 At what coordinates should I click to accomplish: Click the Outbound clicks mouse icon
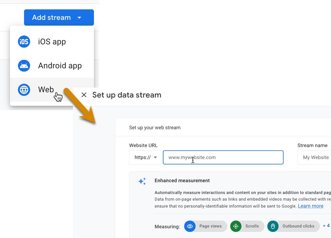(273, 226)
